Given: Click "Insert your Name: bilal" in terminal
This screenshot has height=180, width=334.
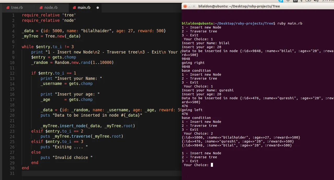Looking at the screenshot, I should [x=206, y=43].
